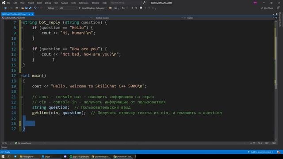Click line number 19 in the margin
283x159 pixels.
(x=14, y=87)
